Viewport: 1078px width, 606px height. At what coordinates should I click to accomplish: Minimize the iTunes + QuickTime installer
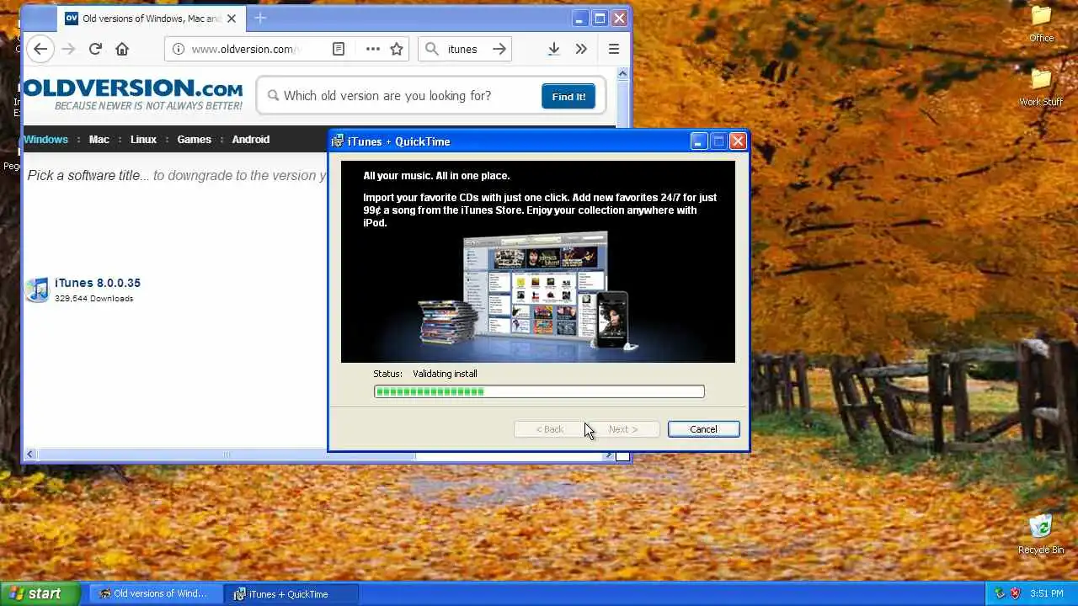click(x=698, y=141)
